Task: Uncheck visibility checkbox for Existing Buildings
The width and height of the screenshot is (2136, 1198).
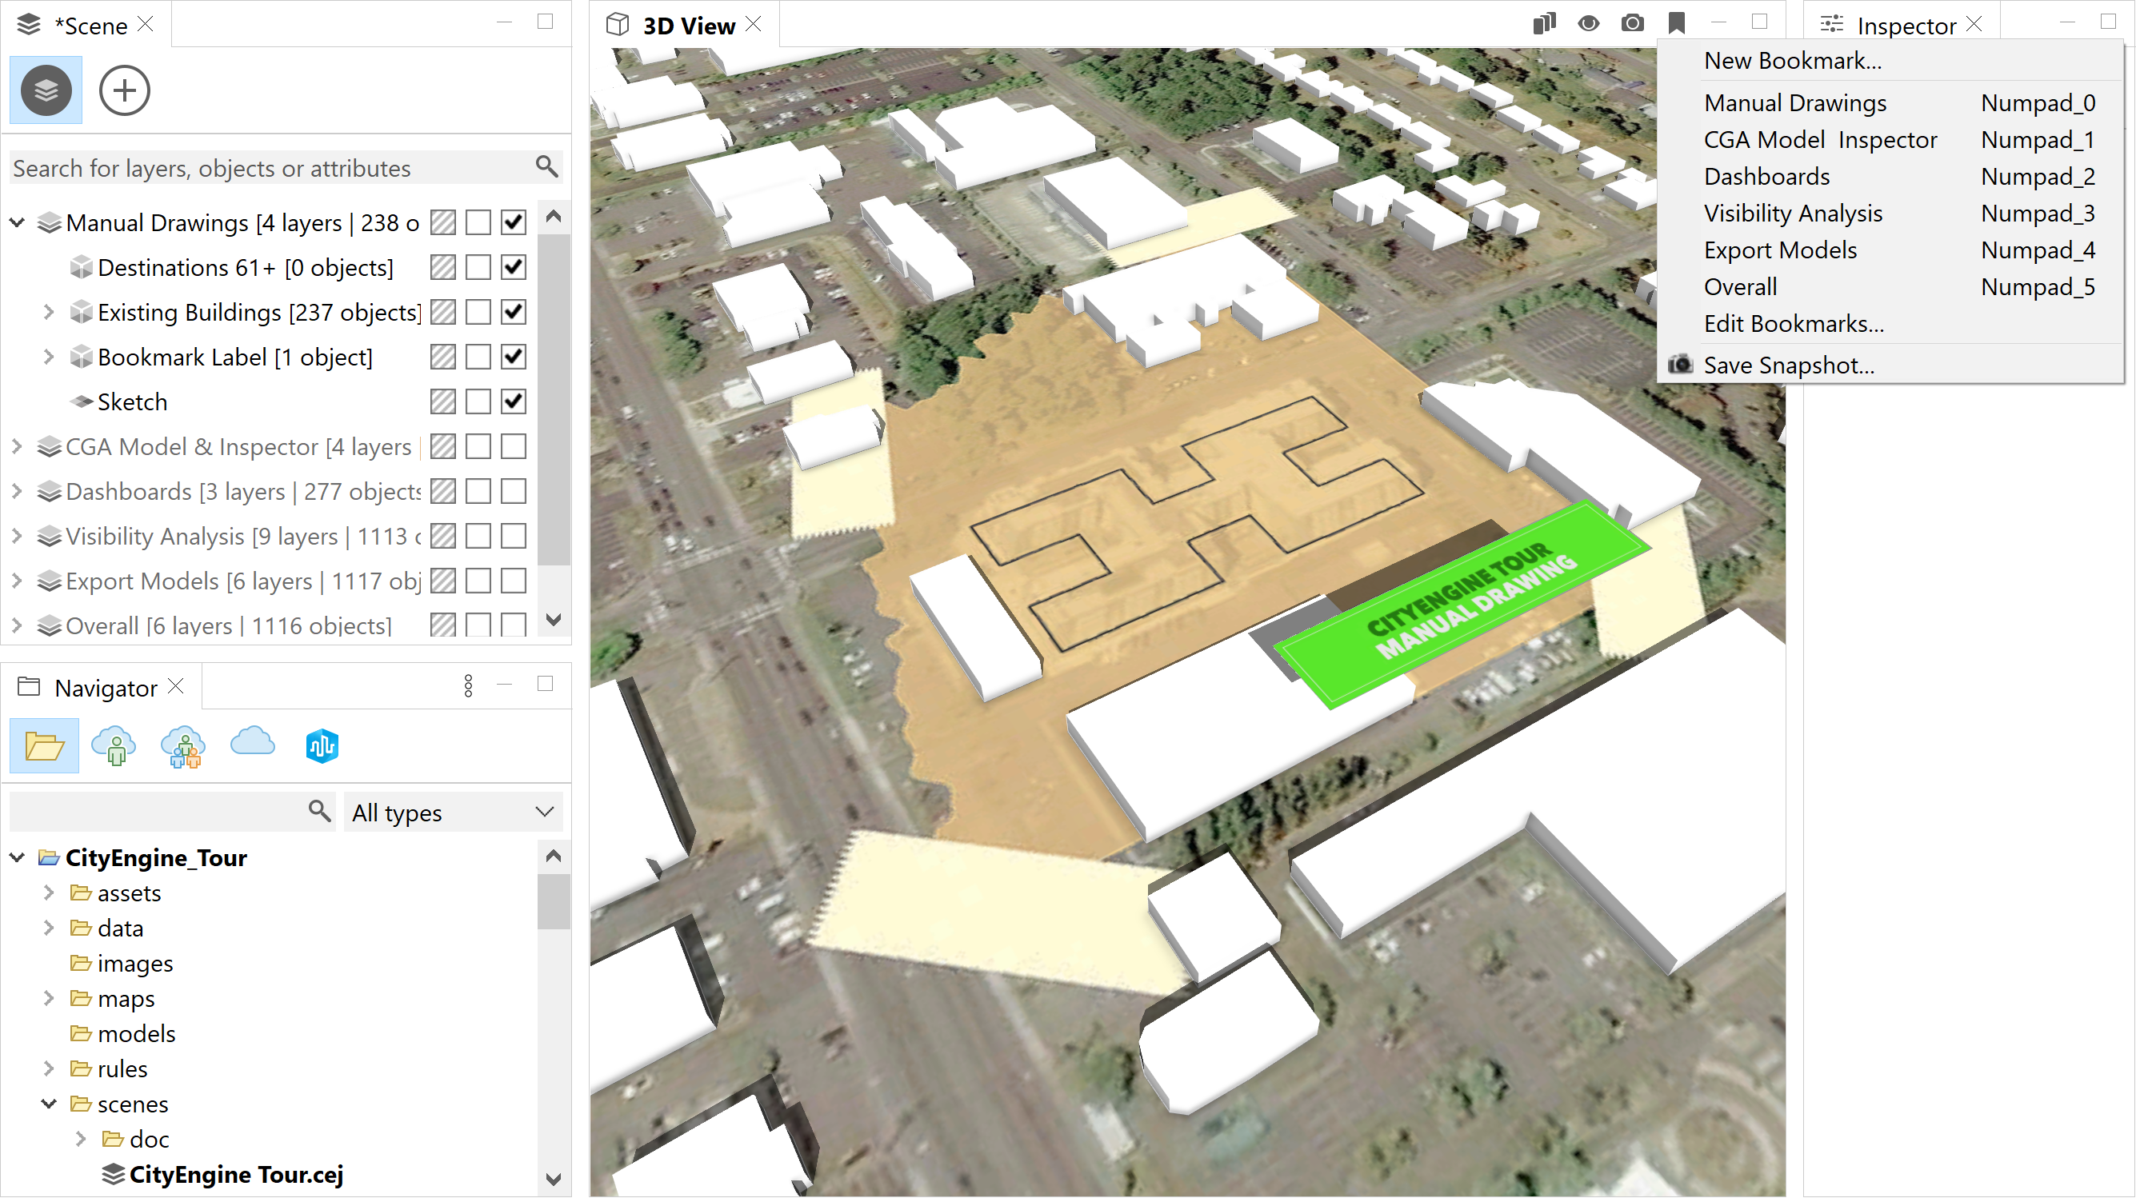Action: 514,312
